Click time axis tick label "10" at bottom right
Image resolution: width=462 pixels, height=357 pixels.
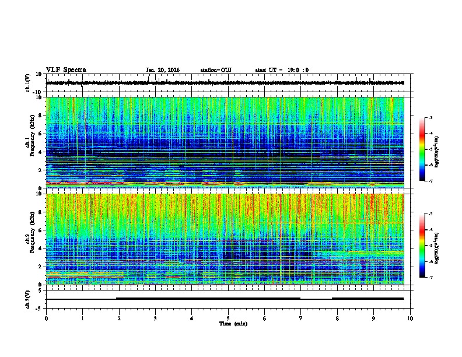coord(410,318)
